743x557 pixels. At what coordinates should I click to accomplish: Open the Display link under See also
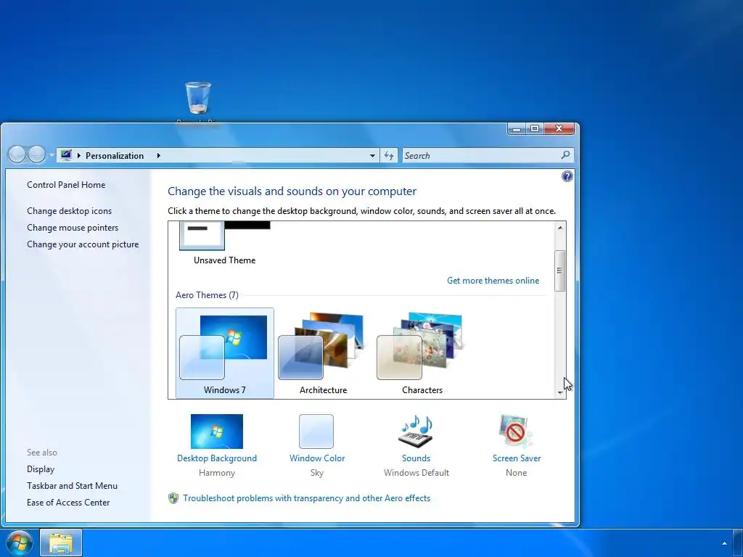point(41,469)
